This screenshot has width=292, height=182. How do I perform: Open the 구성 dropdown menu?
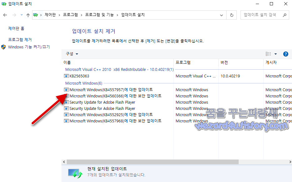[72, 54]
